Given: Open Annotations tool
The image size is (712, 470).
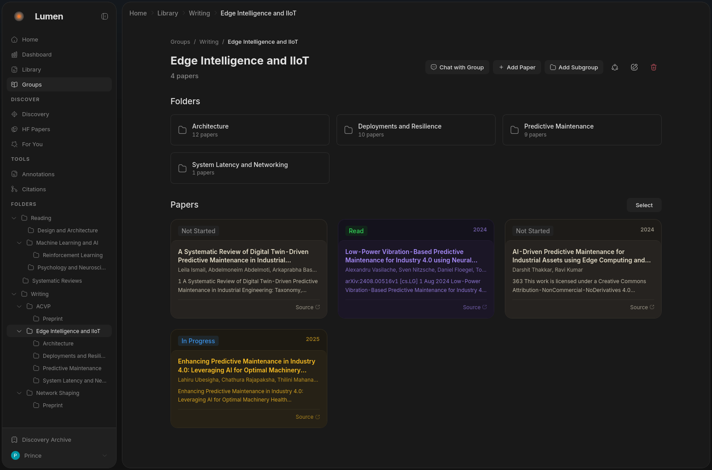Looking at the screenshot, I should [x=59, y=174].
